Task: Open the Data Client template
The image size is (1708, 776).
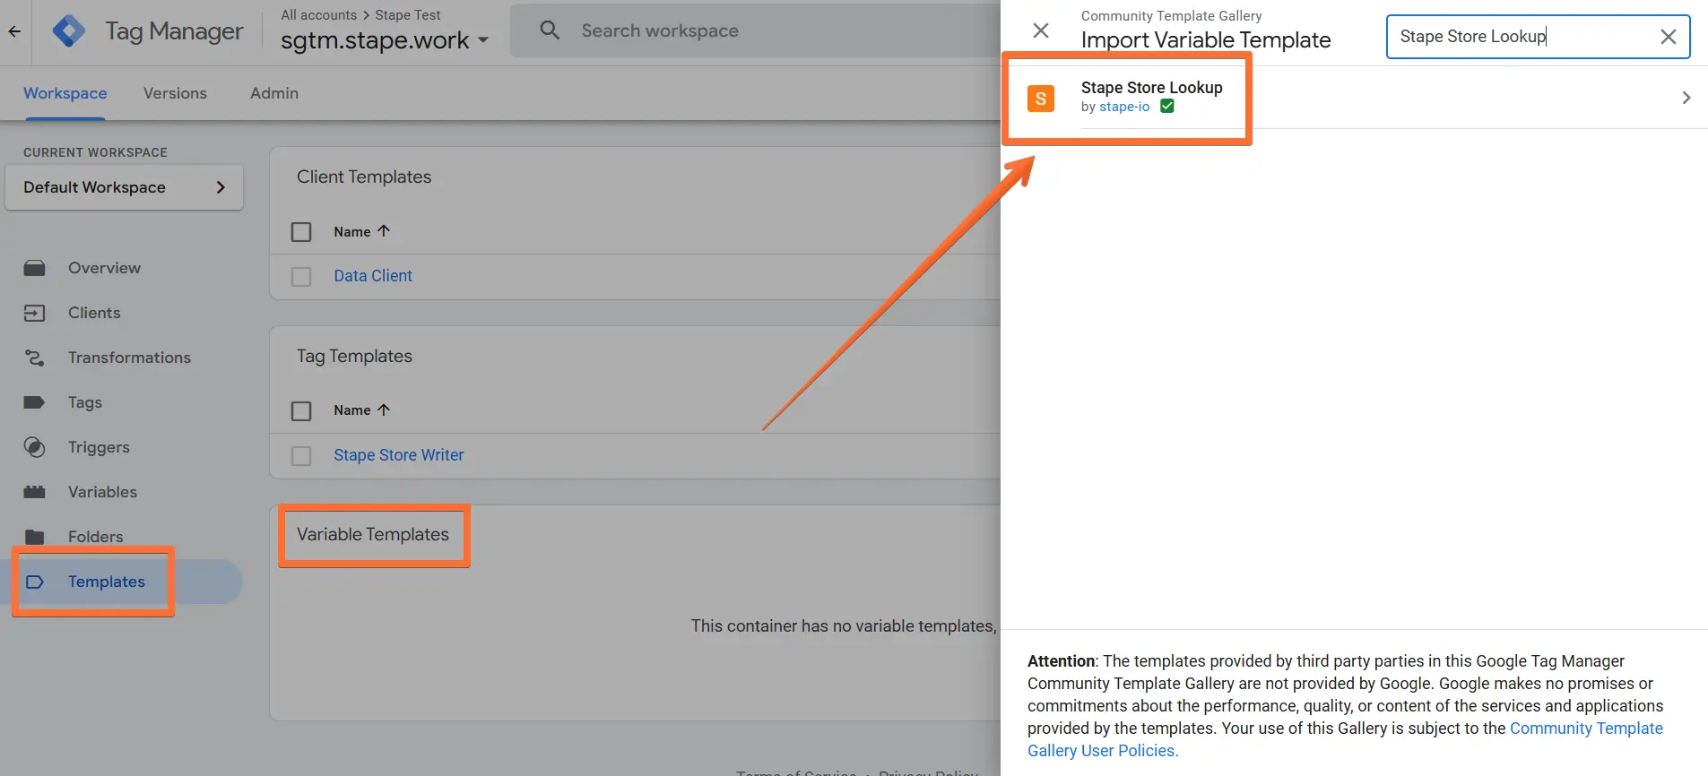Action: 373,276
